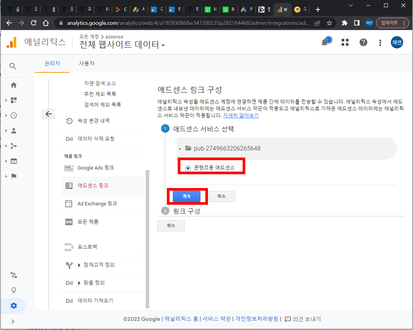The height and width of the screenshot is (330, 413).
Task: Open a new browser tab with plus
Action: pyautogui.click(x=318, y=10)
